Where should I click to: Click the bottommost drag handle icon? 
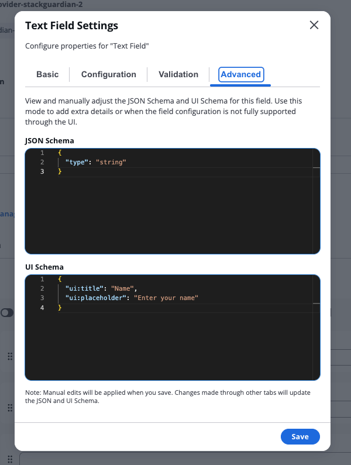(10, 458)
